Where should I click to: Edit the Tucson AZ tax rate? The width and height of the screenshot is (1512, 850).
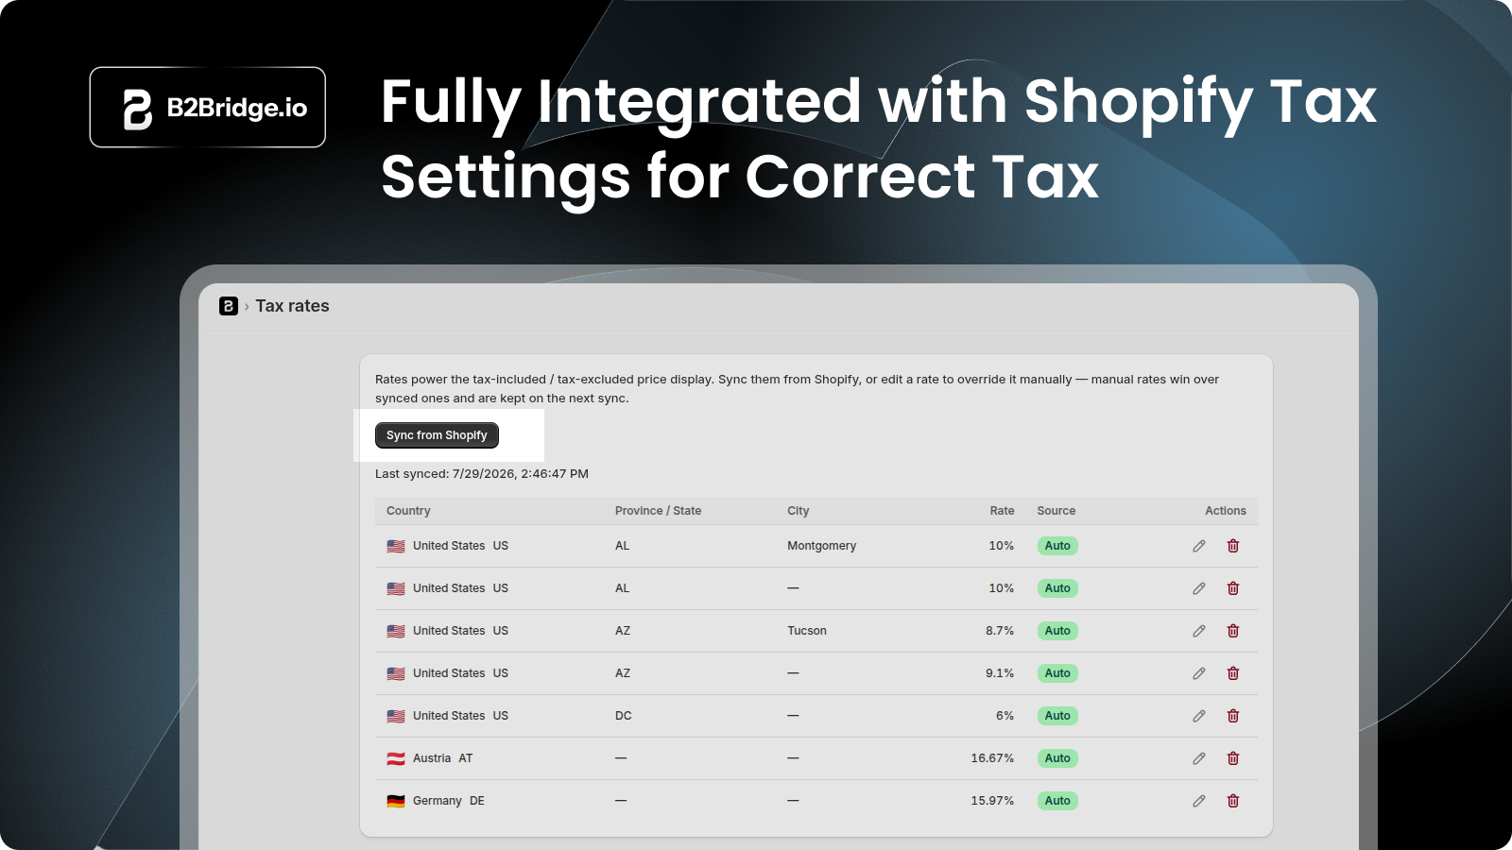(1199, 631)
